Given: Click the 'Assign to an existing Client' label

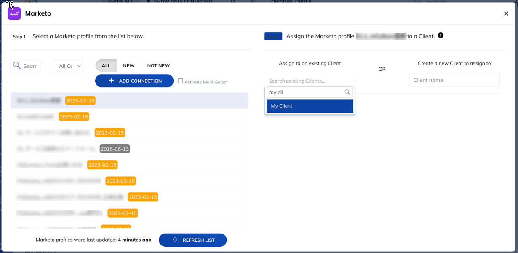Looking at the screenshot, I should (x=310, y=63).
